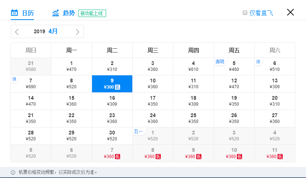Screen dimensions: 306x178
Task: Enable the 仅看直飞 checkbox
Action: (x=245, y=13)
